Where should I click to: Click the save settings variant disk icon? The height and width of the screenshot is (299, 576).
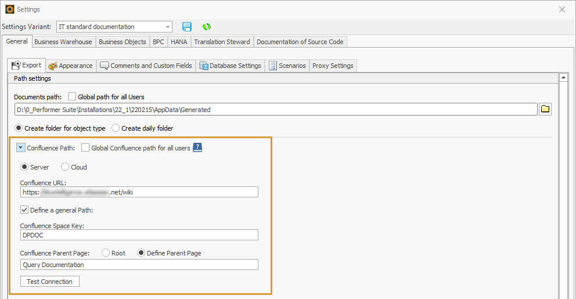click(187, 27)
